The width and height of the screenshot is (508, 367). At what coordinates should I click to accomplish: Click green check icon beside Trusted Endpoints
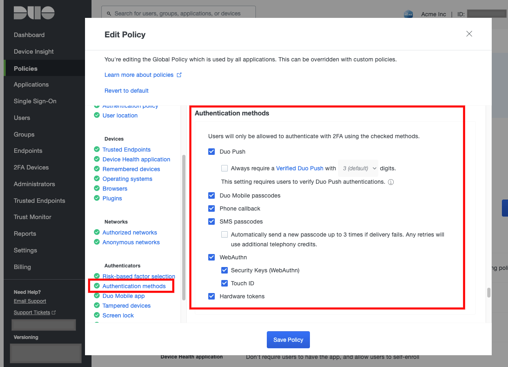[x=97, y=150]
